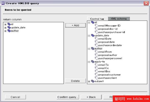Click the author tag icon in return column
Image resolution: width=150 pixels, height=102 pixels.
[9, 31]
